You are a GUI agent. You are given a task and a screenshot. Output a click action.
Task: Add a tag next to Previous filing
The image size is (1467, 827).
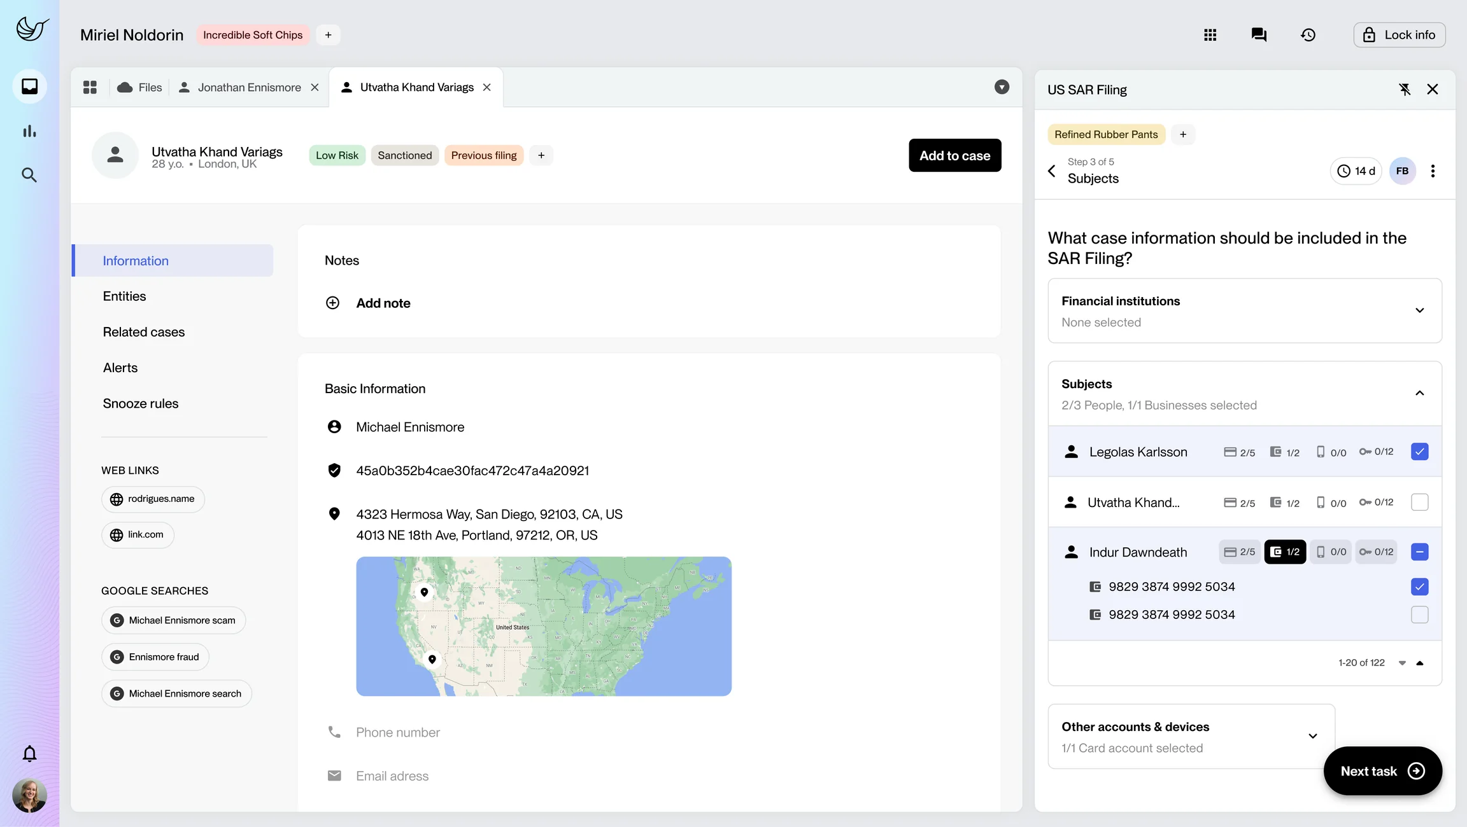pyautogui.click(x=541, y=155)
